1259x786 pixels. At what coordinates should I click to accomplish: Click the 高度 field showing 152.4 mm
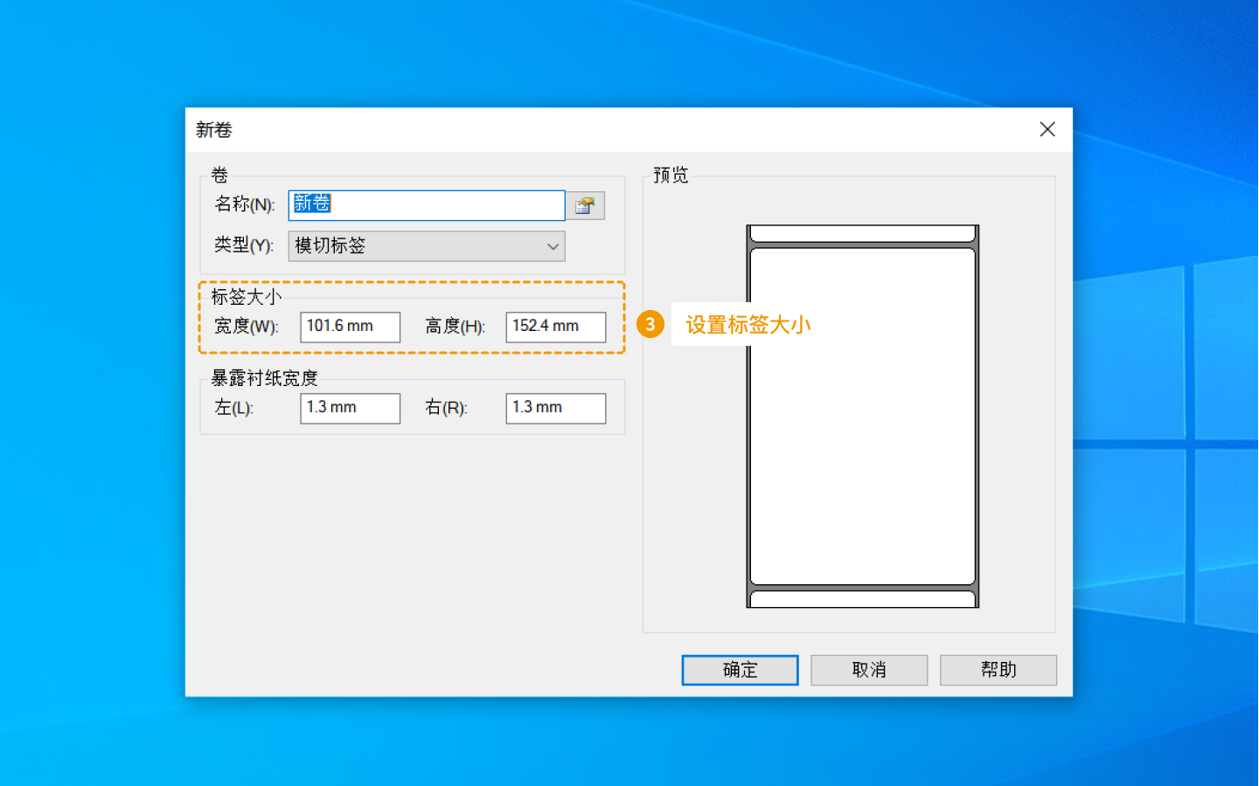555,327
